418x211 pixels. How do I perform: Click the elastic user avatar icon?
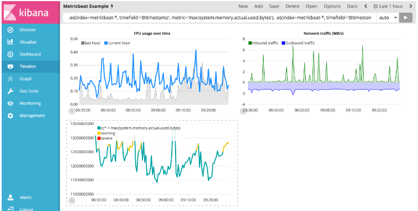[x=10, y=197]
